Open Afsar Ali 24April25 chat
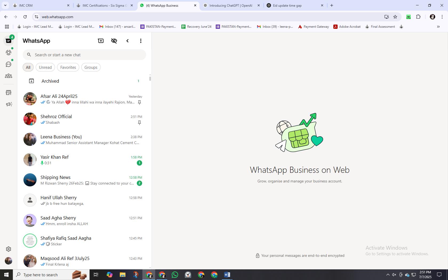 [x=84, y=99]
